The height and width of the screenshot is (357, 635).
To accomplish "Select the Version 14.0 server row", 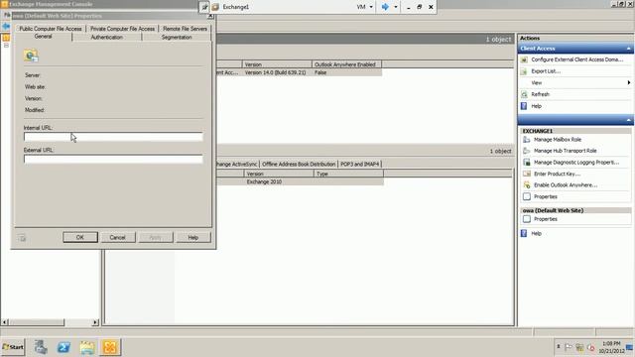I will click(x=299, y=72).
